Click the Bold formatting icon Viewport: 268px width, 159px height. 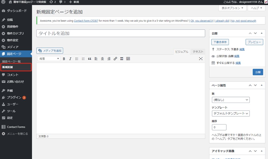(64, 59)
